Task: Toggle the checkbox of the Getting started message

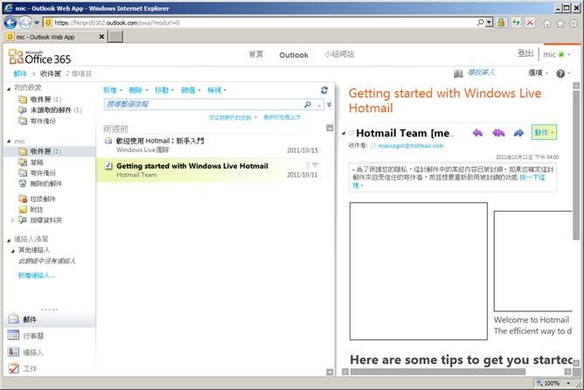Action: coord(108,166)
